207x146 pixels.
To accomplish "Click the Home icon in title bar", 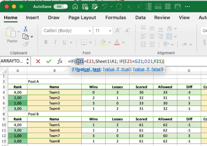I will [x=75, y=6].
